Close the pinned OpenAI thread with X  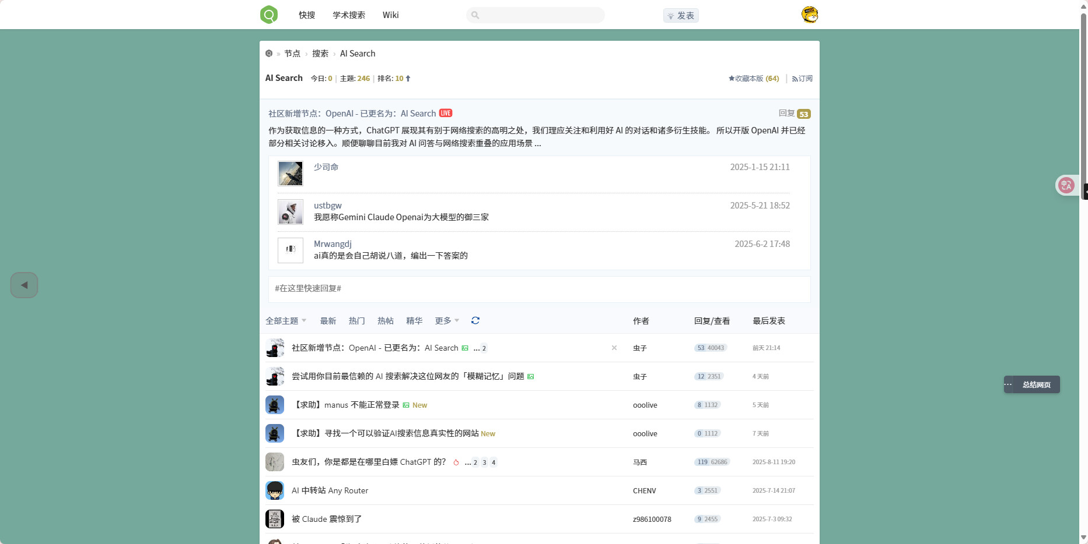[614, 348]
